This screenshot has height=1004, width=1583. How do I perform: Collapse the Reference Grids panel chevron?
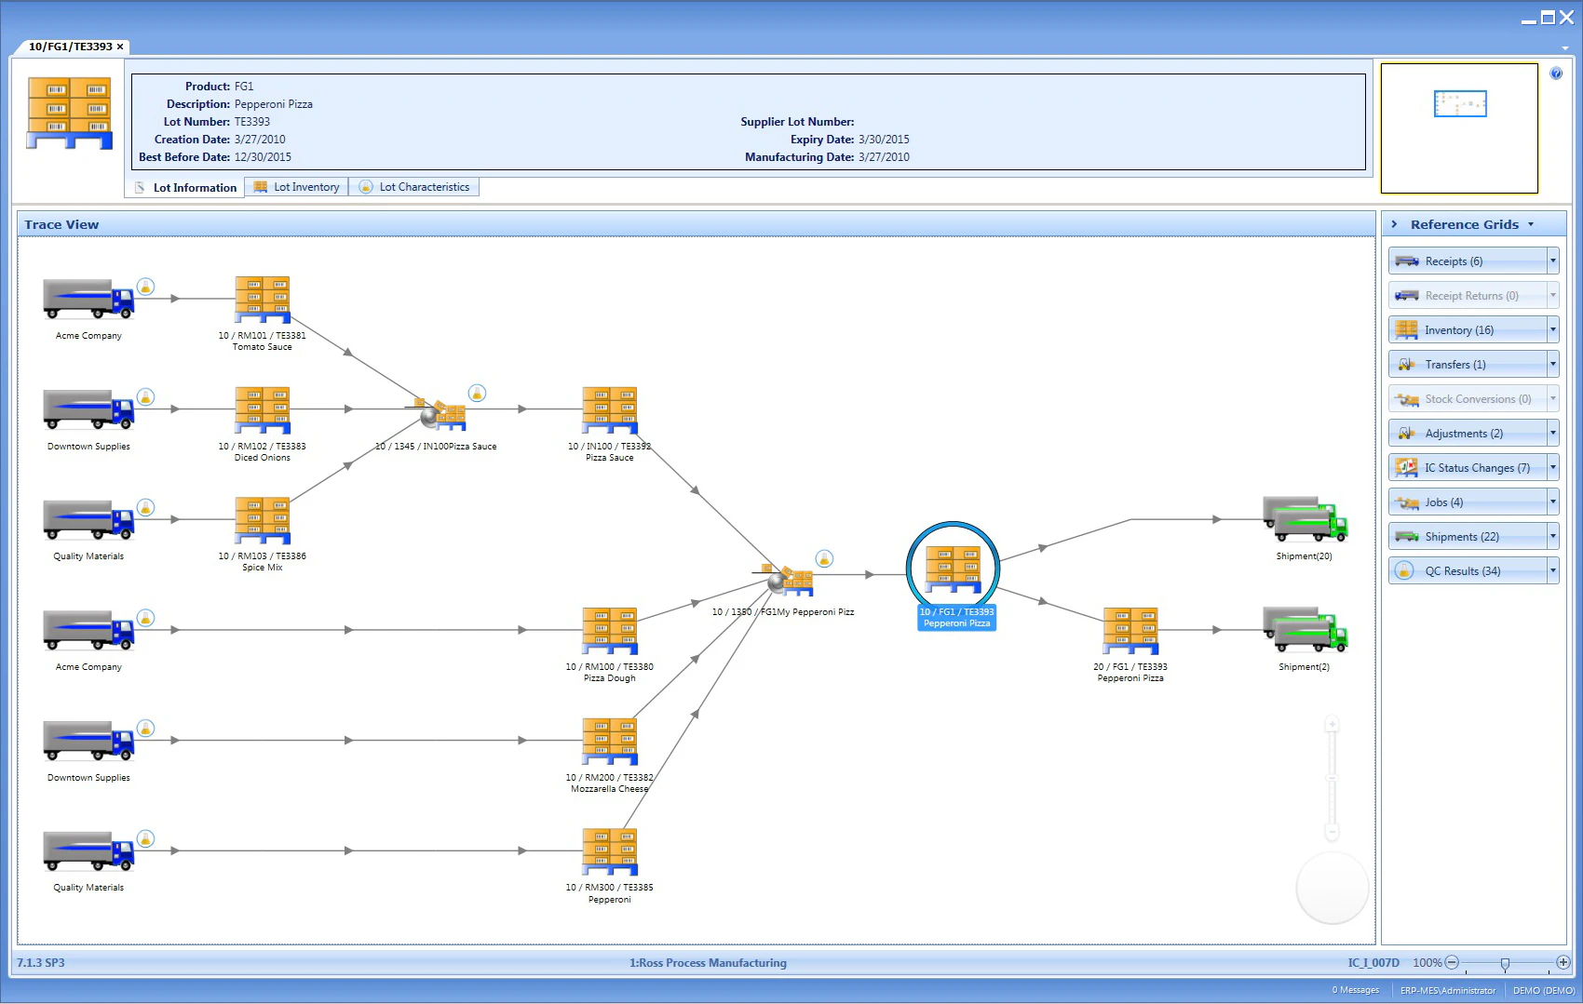coord(1394,223)
